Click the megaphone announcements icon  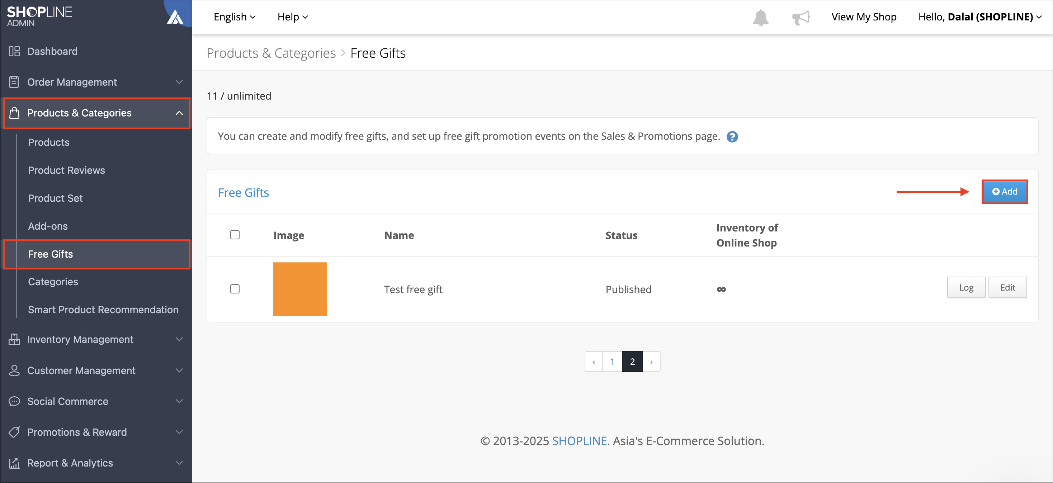click(x=801, y=18)
